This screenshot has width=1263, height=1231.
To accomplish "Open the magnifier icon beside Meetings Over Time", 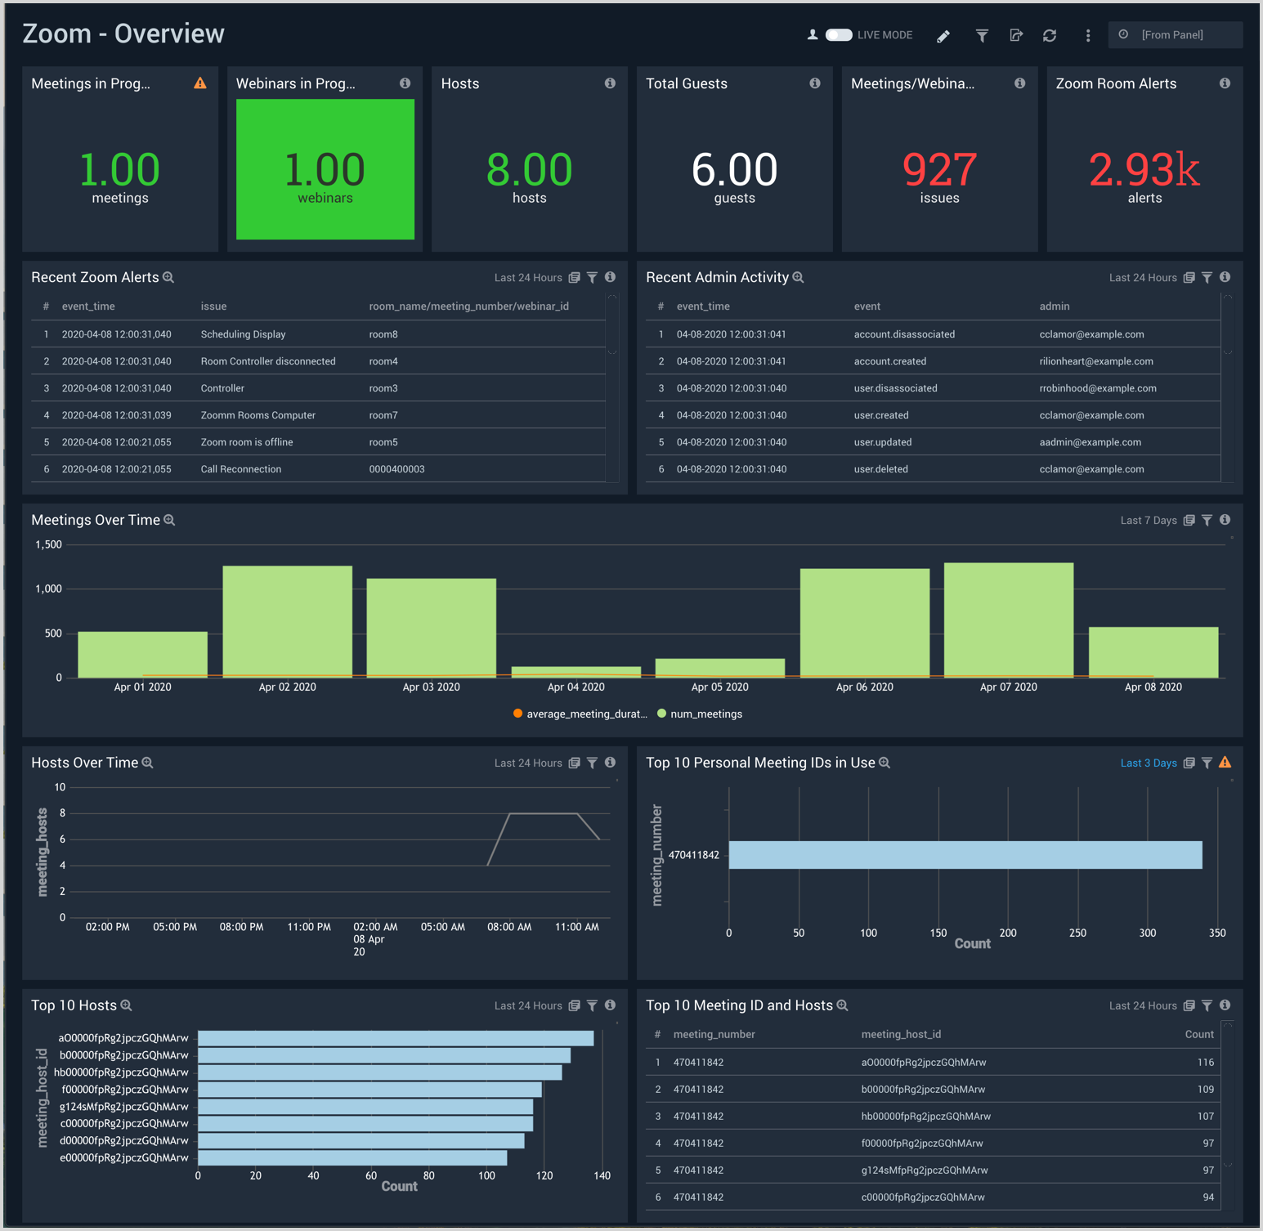I will point(169,520).
